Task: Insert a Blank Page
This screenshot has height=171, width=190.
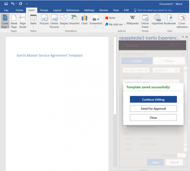Action: tap(14, 21)
